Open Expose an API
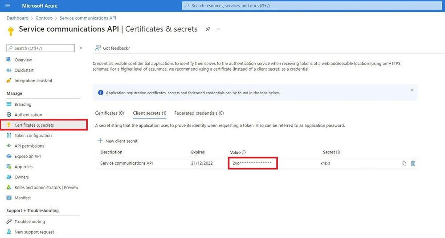 28,157
